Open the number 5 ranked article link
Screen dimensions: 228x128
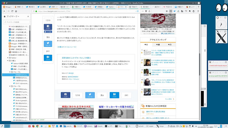click(163, 92)
